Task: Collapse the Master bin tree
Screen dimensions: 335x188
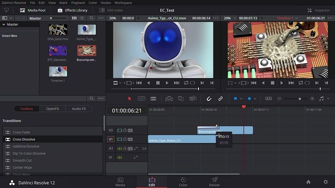Action: (4, 25)
